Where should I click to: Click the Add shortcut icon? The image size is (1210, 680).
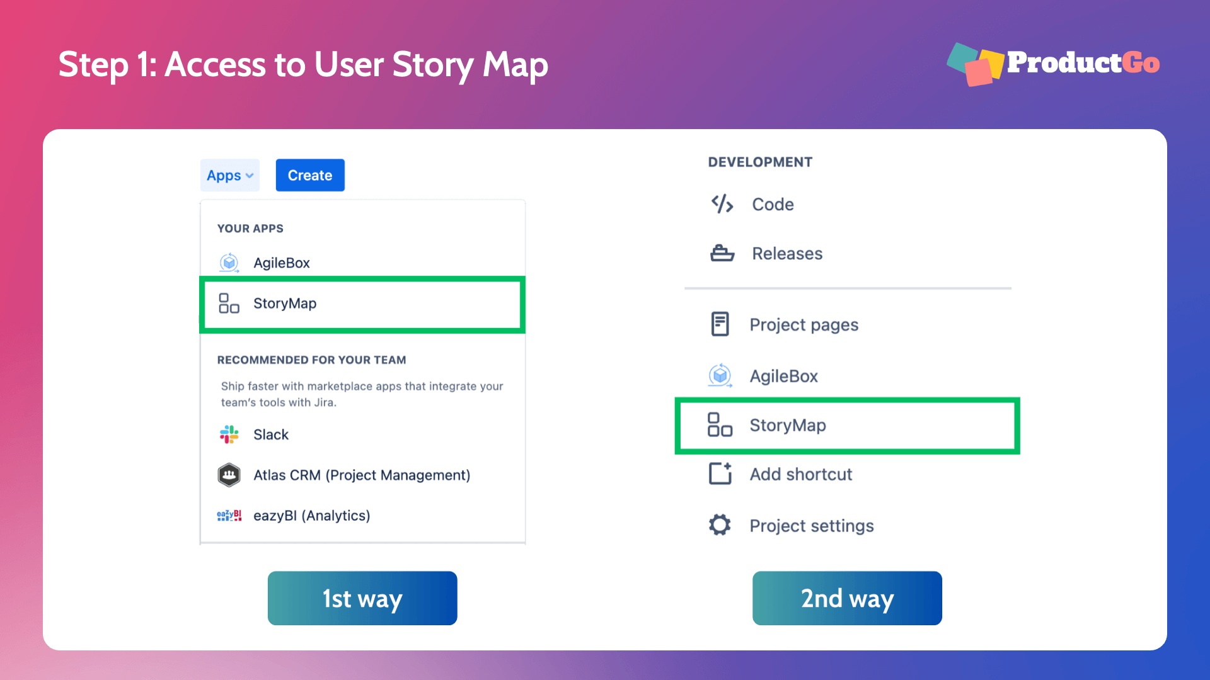tap(720, 473)
